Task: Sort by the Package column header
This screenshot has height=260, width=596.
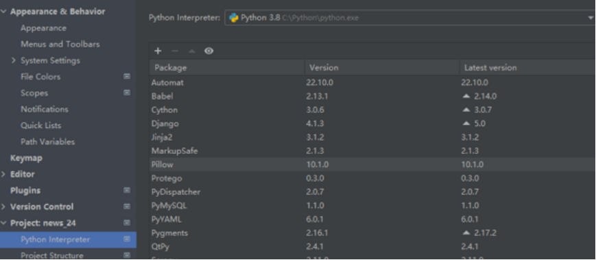Action: 227,68
